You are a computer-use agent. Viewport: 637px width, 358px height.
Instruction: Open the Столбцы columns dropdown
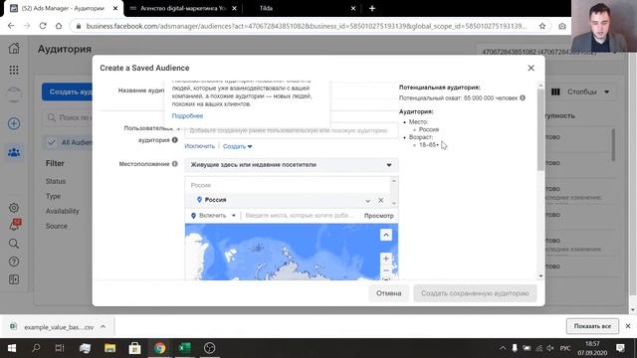pyautogui.click(x=581, y=91)
